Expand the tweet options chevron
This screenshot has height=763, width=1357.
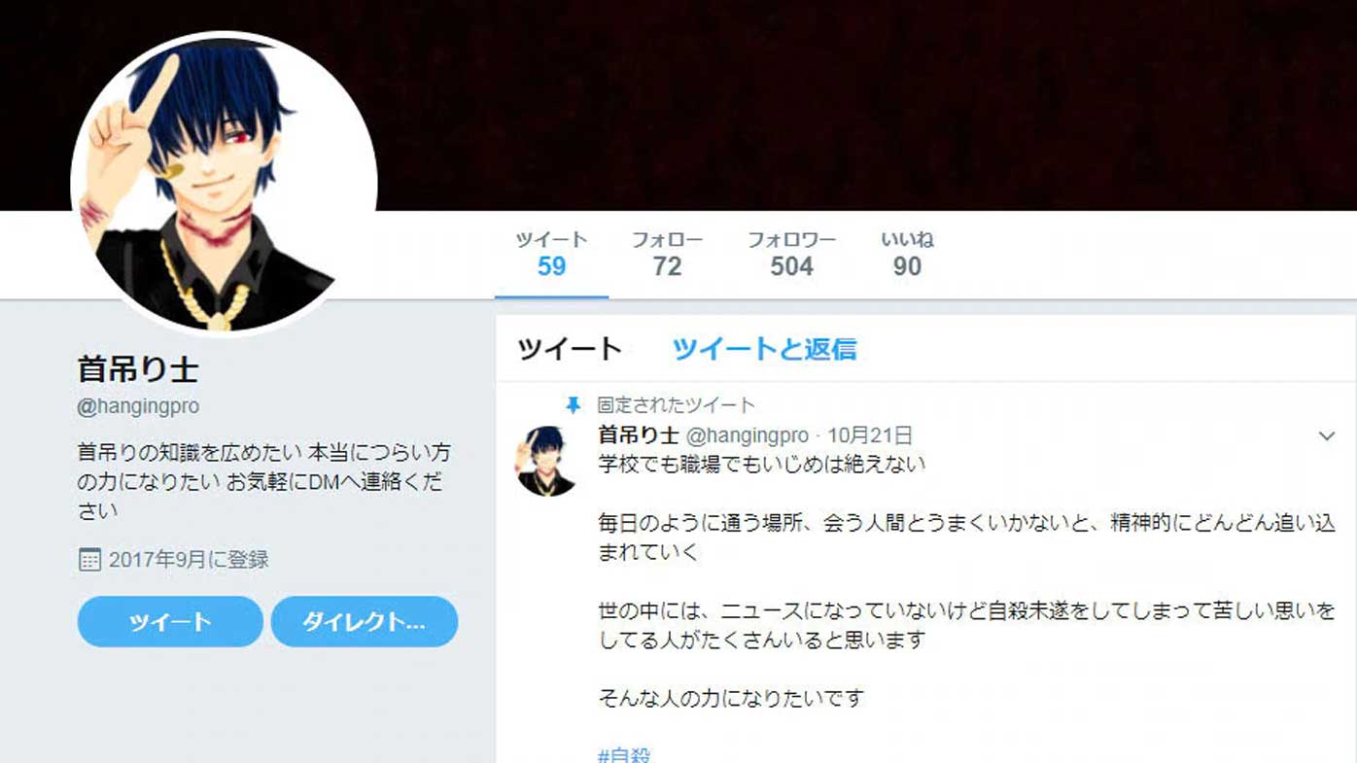coord(1327,436)
